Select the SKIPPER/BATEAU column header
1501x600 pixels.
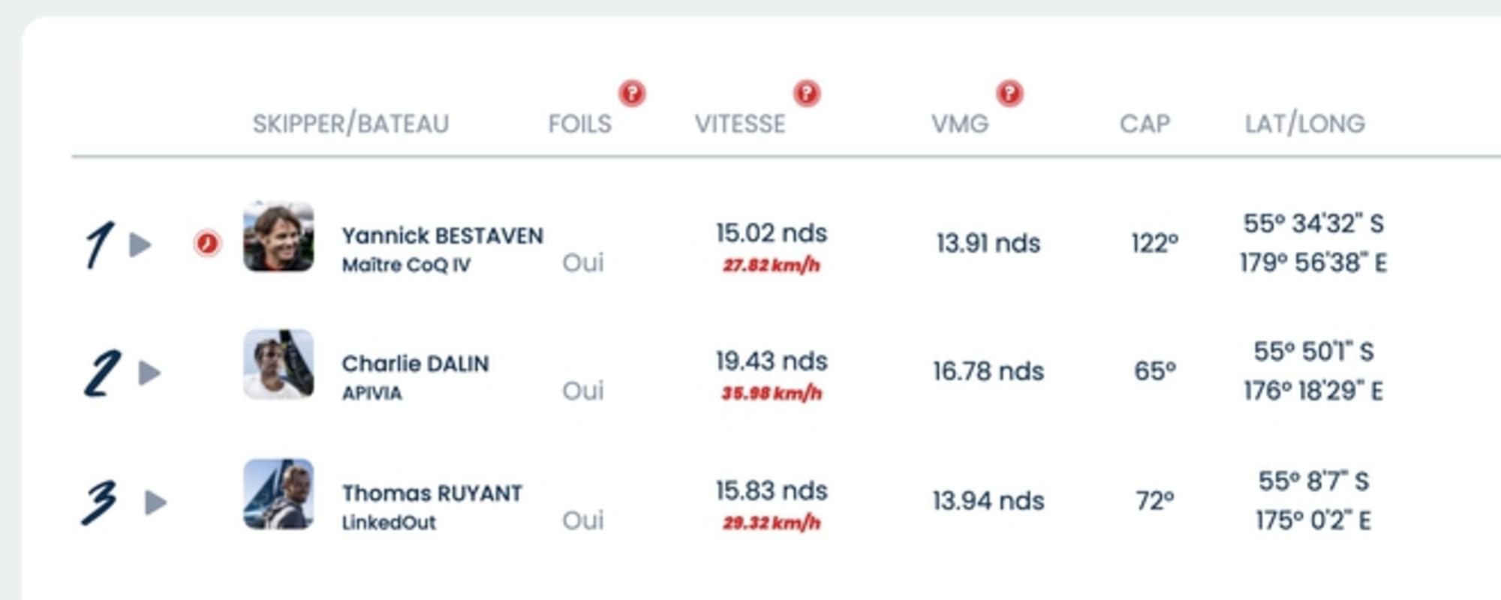tap(350, 124)
